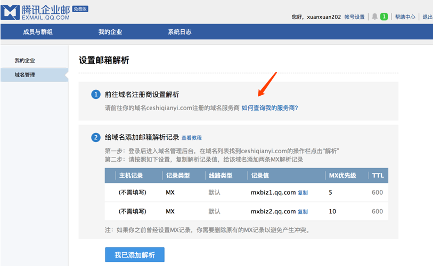Screen dimensions: 433x266
Task: Go to the 系统日志 tab
Action: click(179, 32)
